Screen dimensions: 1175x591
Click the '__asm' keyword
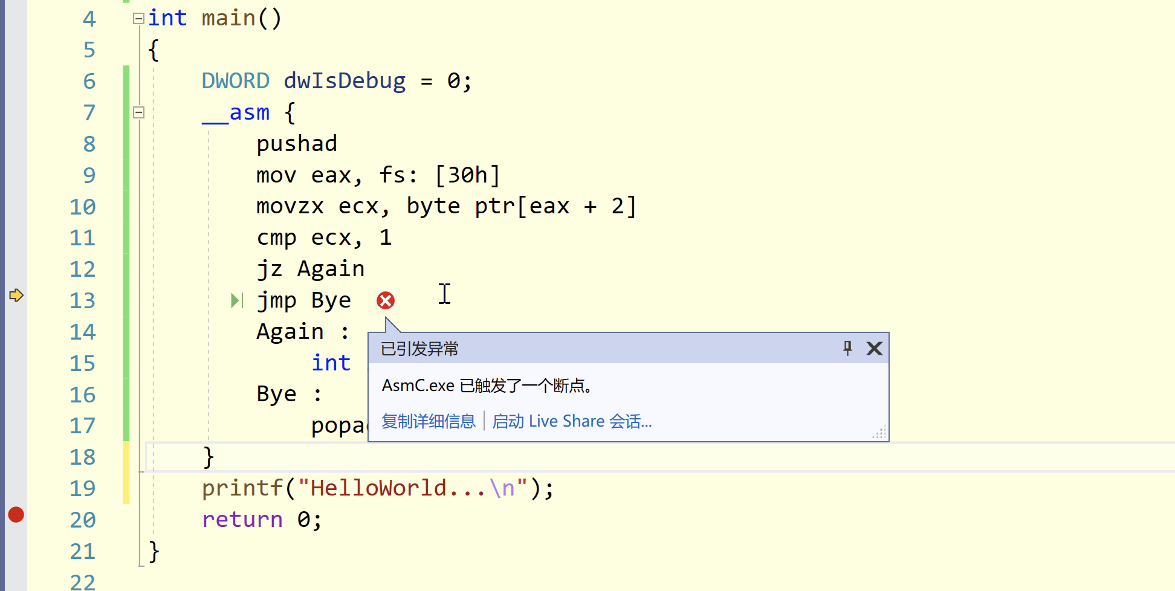[236, 112]
